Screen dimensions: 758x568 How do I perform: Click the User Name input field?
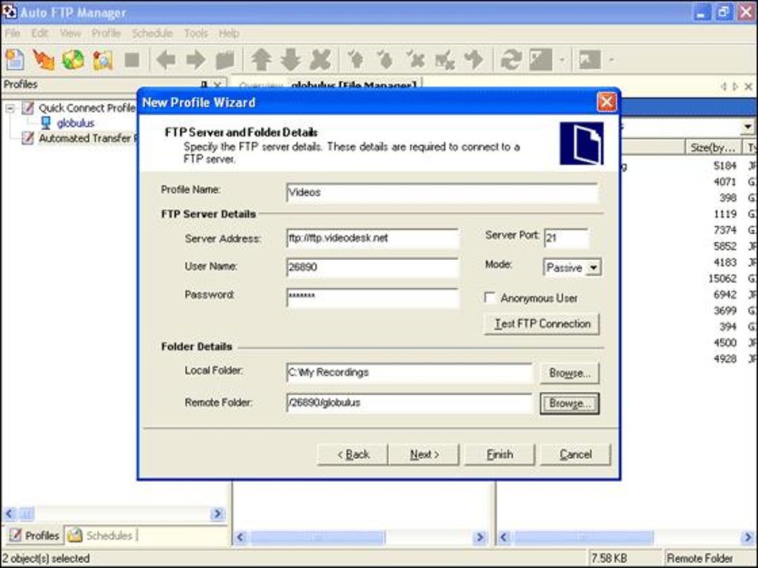click(x=372, y=267)
